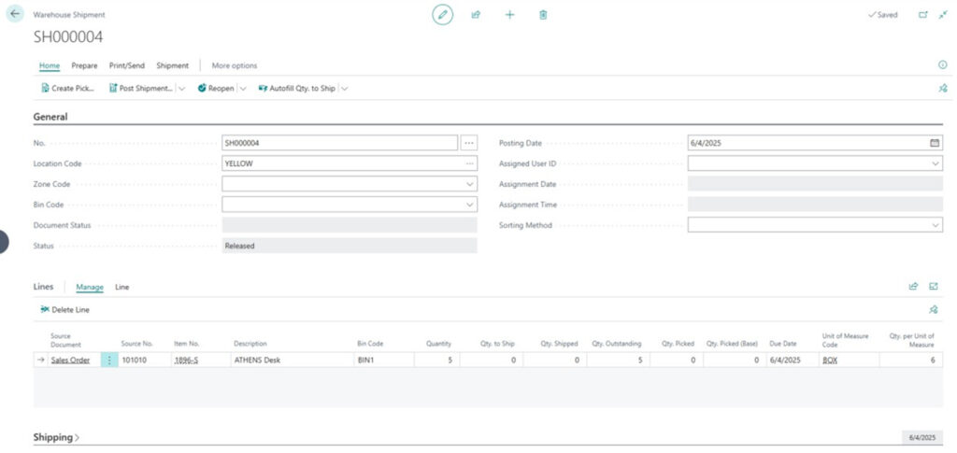Click the plus icon to create new
Screen dimensions: 957x453
point(509,15)
